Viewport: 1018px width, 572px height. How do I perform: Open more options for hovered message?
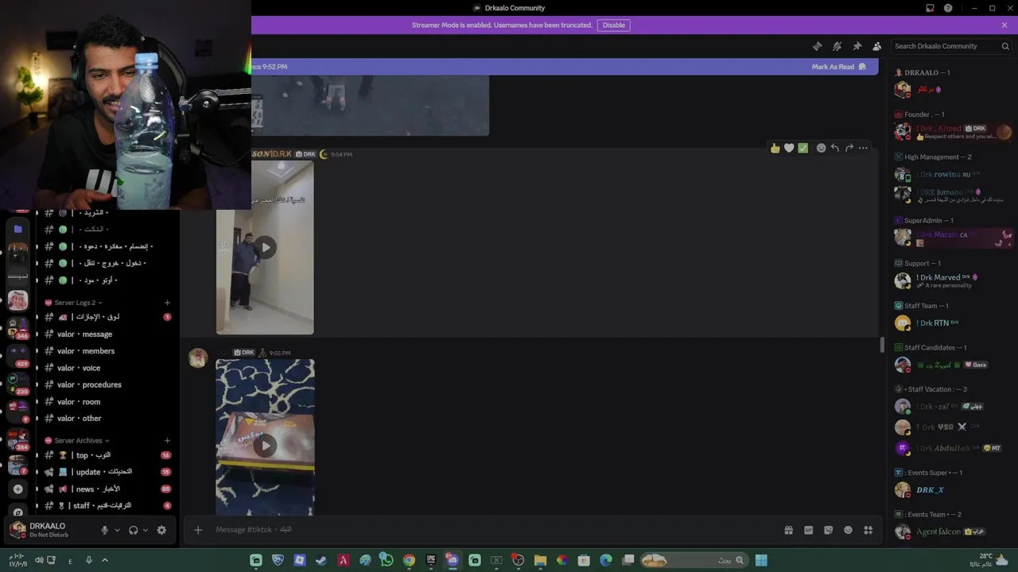(863, 148)
